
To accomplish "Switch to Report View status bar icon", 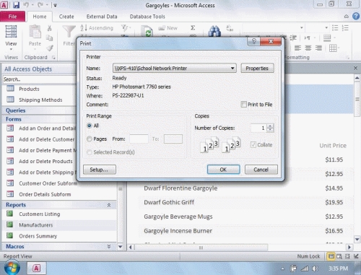I will point(331,256).
